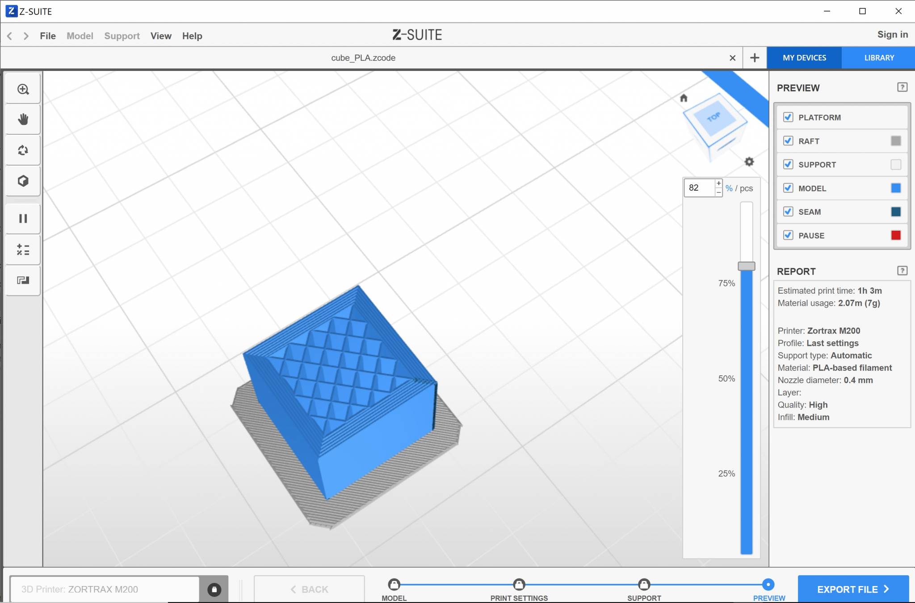The image size is (915, 603).
Task: Click the RAFT gray color swatch
Action: click(x=896, y=141)
